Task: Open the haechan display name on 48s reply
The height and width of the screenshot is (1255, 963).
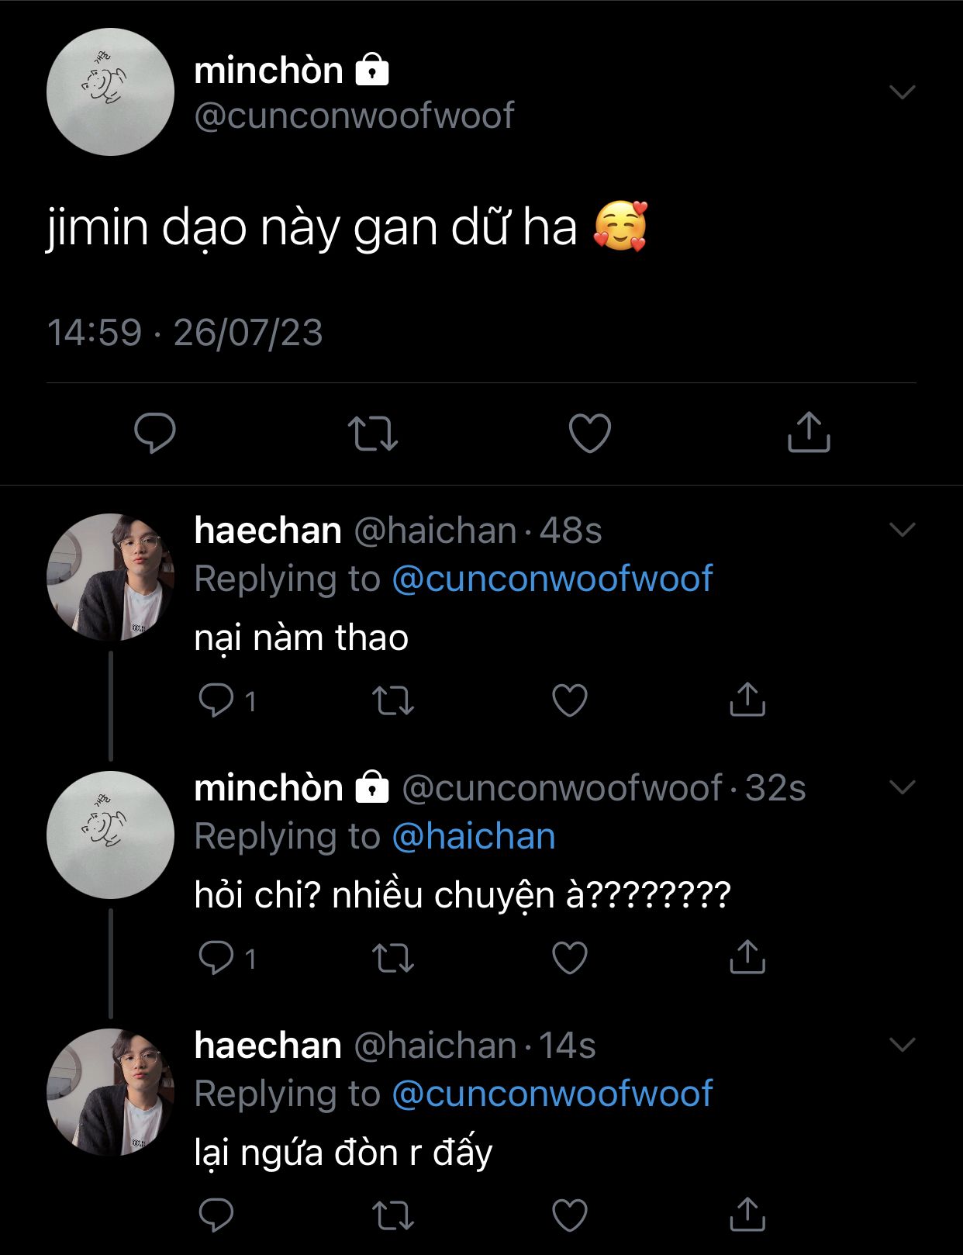Action: (267, 531)
